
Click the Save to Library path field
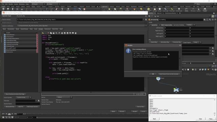click(x=80, y=20)
